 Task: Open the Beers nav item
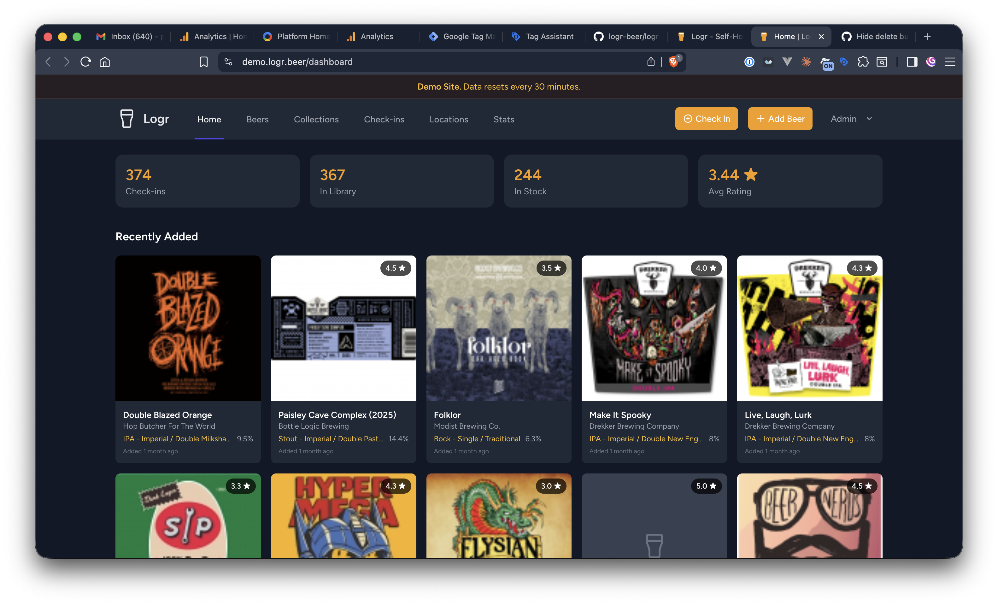pos(258,119)
